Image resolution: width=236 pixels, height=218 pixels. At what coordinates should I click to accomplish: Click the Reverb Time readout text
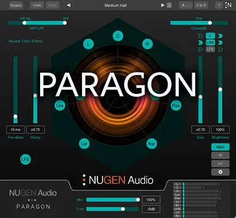tap(25, 41)
